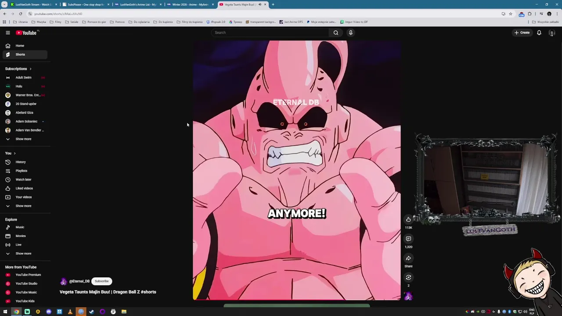Open Subscriptions heading chevron

(30, 69)
